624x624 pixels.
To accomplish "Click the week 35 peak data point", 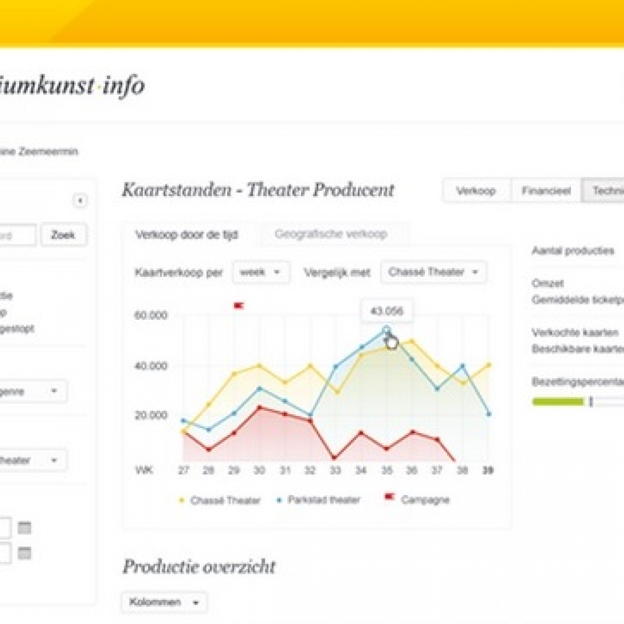I will click(x=386, y=329).
